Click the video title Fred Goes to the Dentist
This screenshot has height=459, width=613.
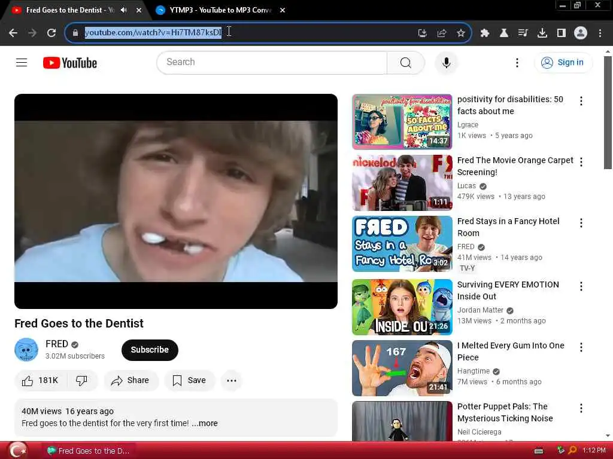[x=79, y=323]
